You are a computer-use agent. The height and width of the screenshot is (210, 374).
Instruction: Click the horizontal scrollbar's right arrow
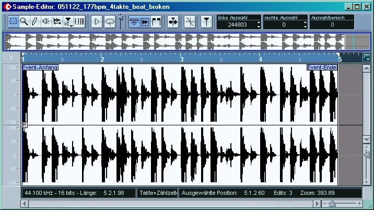point(317,203)
